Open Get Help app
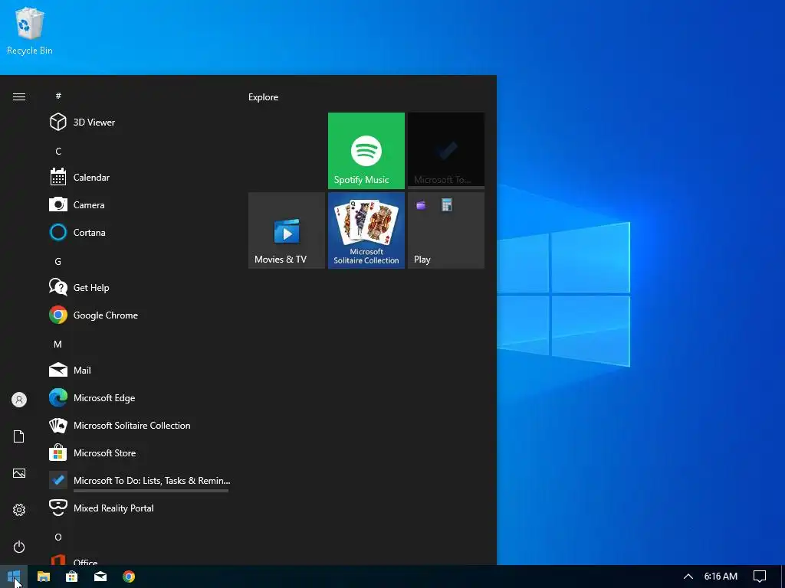This screenshot has height=588, width=785. (x=139, y=287)
